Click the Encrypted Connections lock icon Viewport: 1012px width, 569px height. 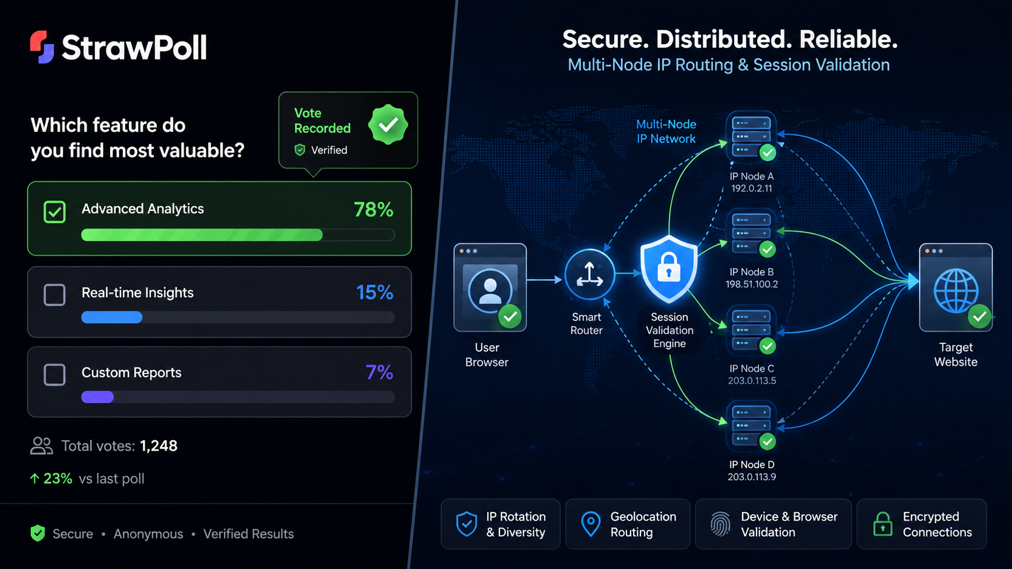pos(883,524)
